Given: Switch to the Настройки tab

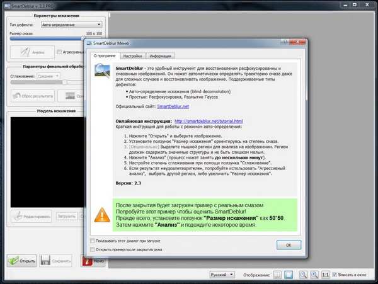Looking at the screenshot, I should coord(132,56).
